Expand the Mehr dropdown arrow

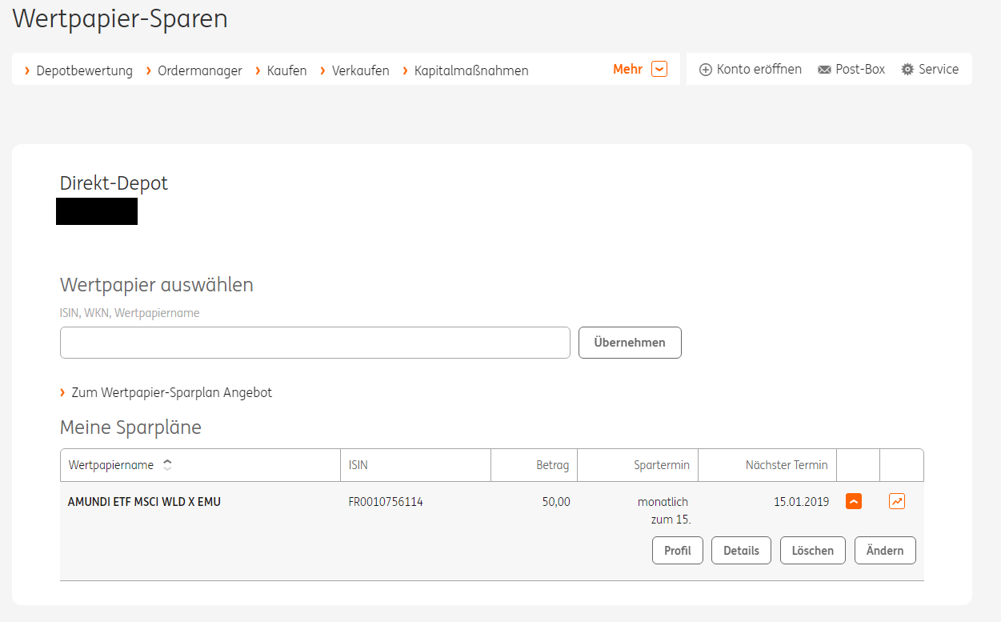(659, 69)
